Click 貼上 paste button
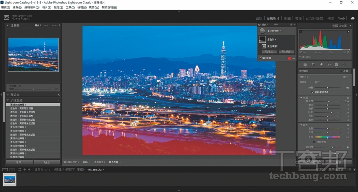Image resolution: width=358 pixels, height=192 pixels. (47, 162)
